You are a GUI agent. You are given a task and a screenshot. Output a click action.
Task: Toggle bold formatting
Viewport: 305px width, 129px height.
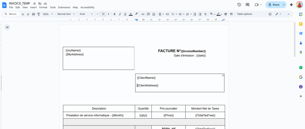coord(114,14)
